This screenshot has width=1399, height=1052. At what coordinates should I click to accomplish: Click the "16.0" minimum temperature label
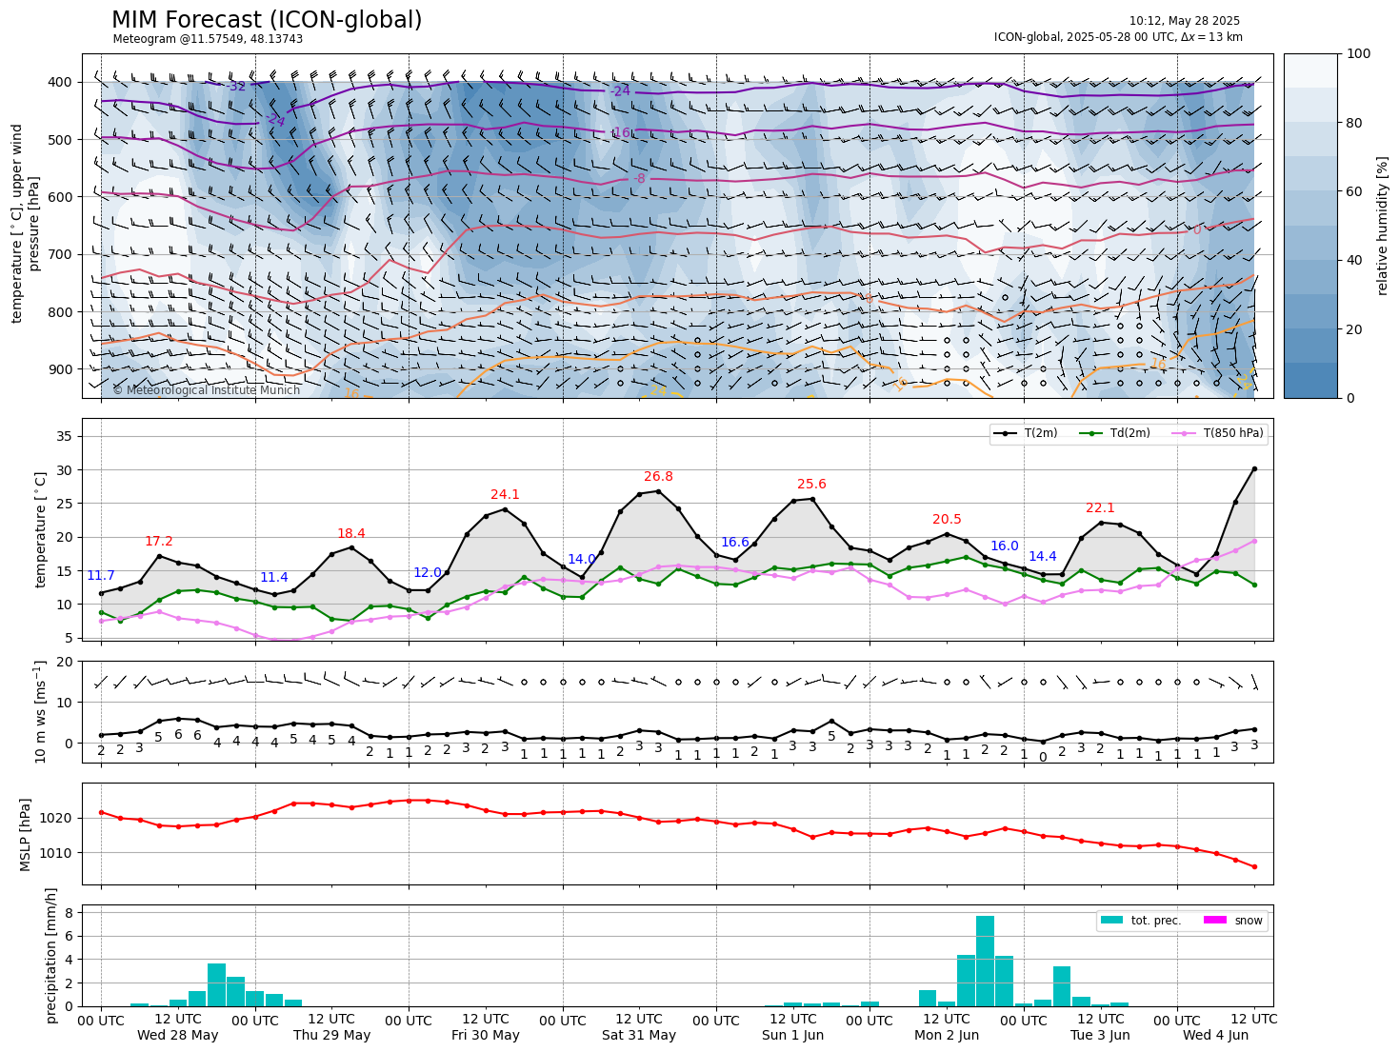(x=1005, y=546)
